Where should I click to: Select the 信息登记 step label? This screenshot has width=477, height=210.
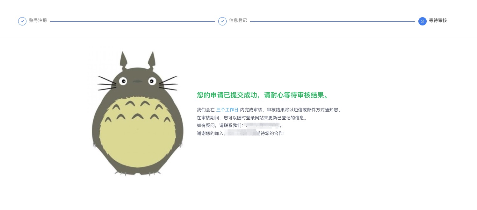pyautogui.click(x=238, y=20)
